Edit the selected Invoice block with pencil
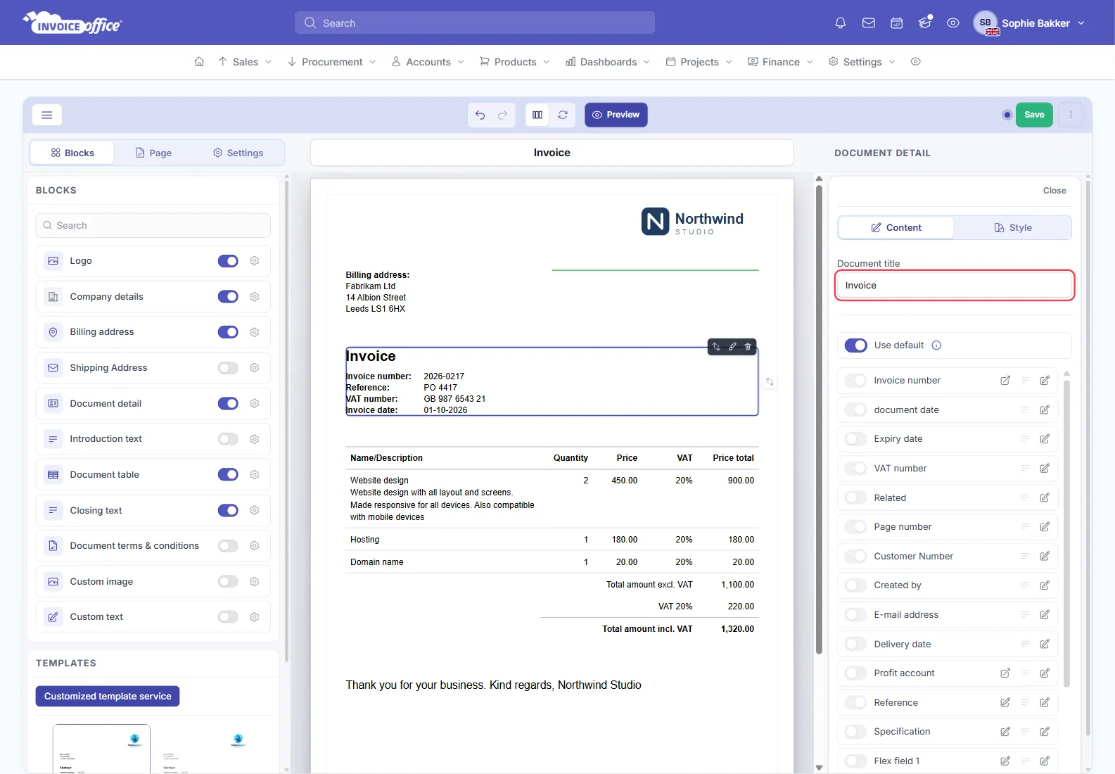The width and height of the screenshot is (1115, 774). (x=732, y=346)
